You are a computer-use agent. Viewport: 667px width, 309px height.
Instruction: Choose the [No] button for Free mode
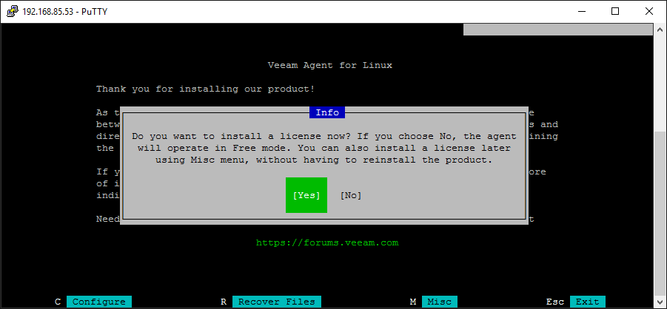pyautogui.click(x=350, y=195)
